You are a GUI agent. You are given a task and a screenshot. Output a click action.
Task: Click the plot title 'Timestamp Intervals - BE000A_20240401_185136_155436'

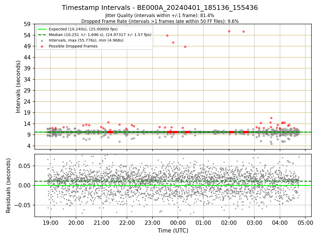[160, 8]
